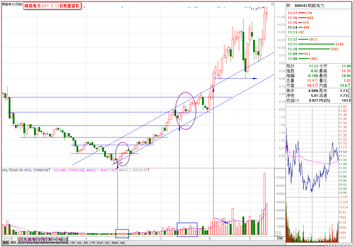Viewport: 353px width, 247px height.
Task: Open the soft keyboard icon
Action: pos(65,239)
